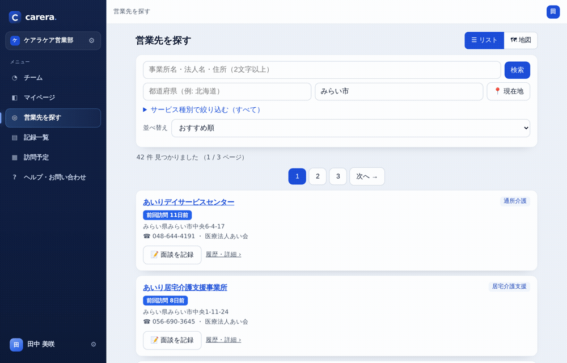Viewport: 567px width, 363px height.
Task: Open 履歴・詳細 for あいりデイサービスセンター
Action: coord(223,255)
